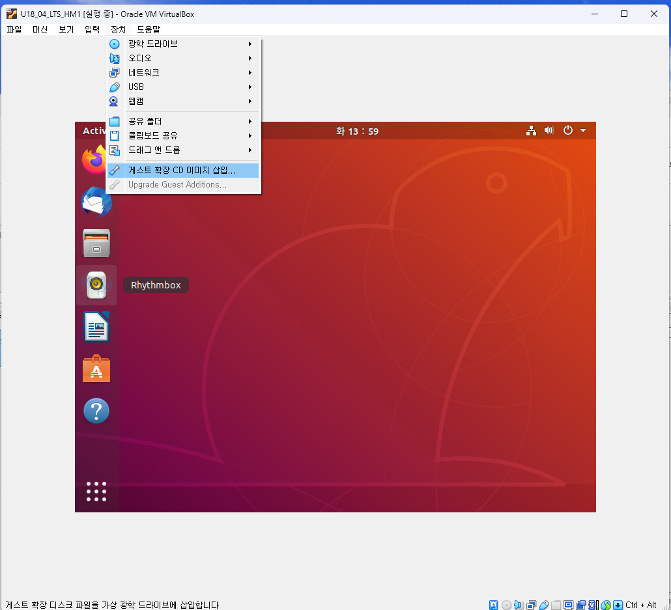This screenshot has width=671, height=610.
Task: Click the shared folder menu icon
Action: pos(114,122)
